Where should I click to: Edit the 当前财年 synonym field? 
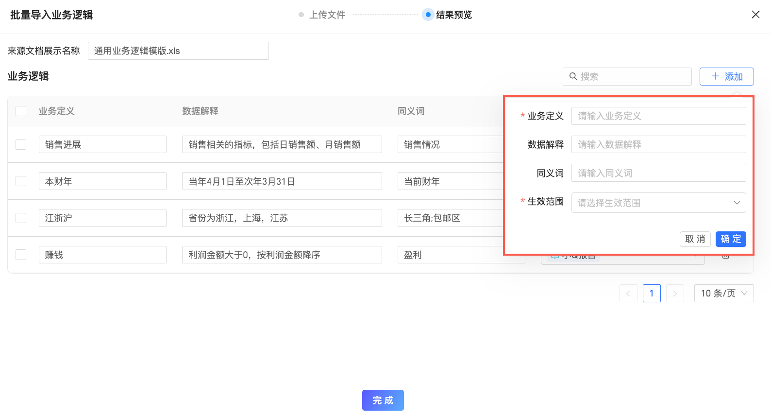pyautogui.click(x=451, y=181)
